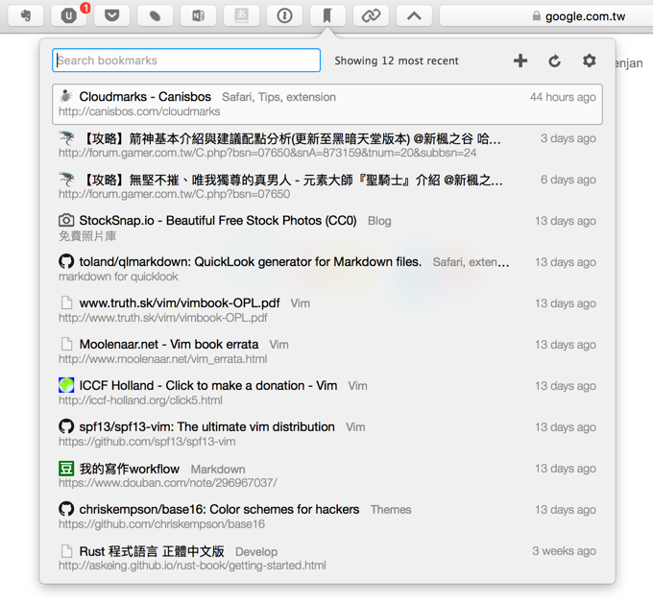
Task: Open the chriskempson/base16 bookmark
Action: [220, 509]
